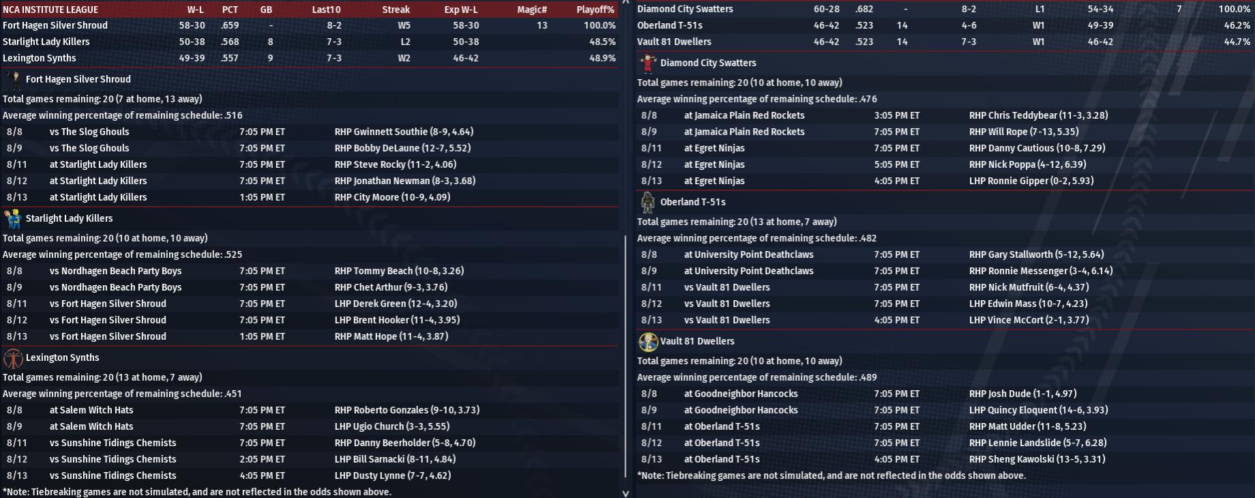This screenshot has height=498, width=1255.
Task: Click the Fort Hagen Silver Shroud team logo
Action: pyautogui.click(x=14, y=80)
